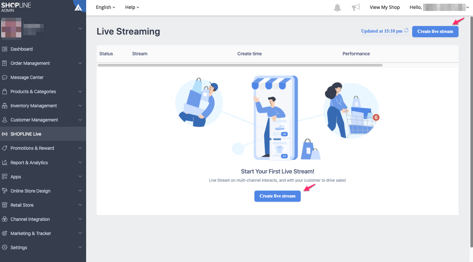
Task: Click the page vertical scrollbar
Action: 471,132
